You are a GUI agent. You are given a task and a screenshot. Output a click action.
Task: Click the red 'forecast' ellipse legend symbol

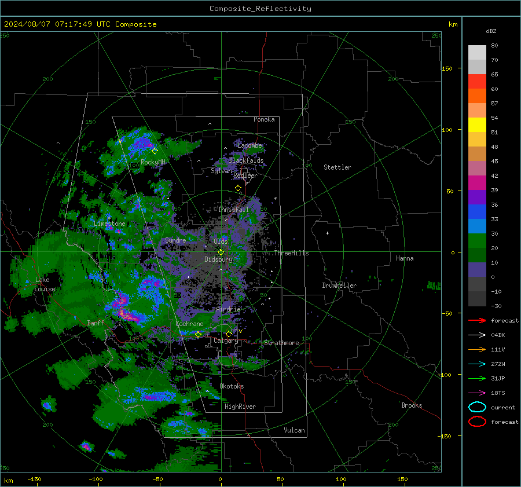coord(477,422)
